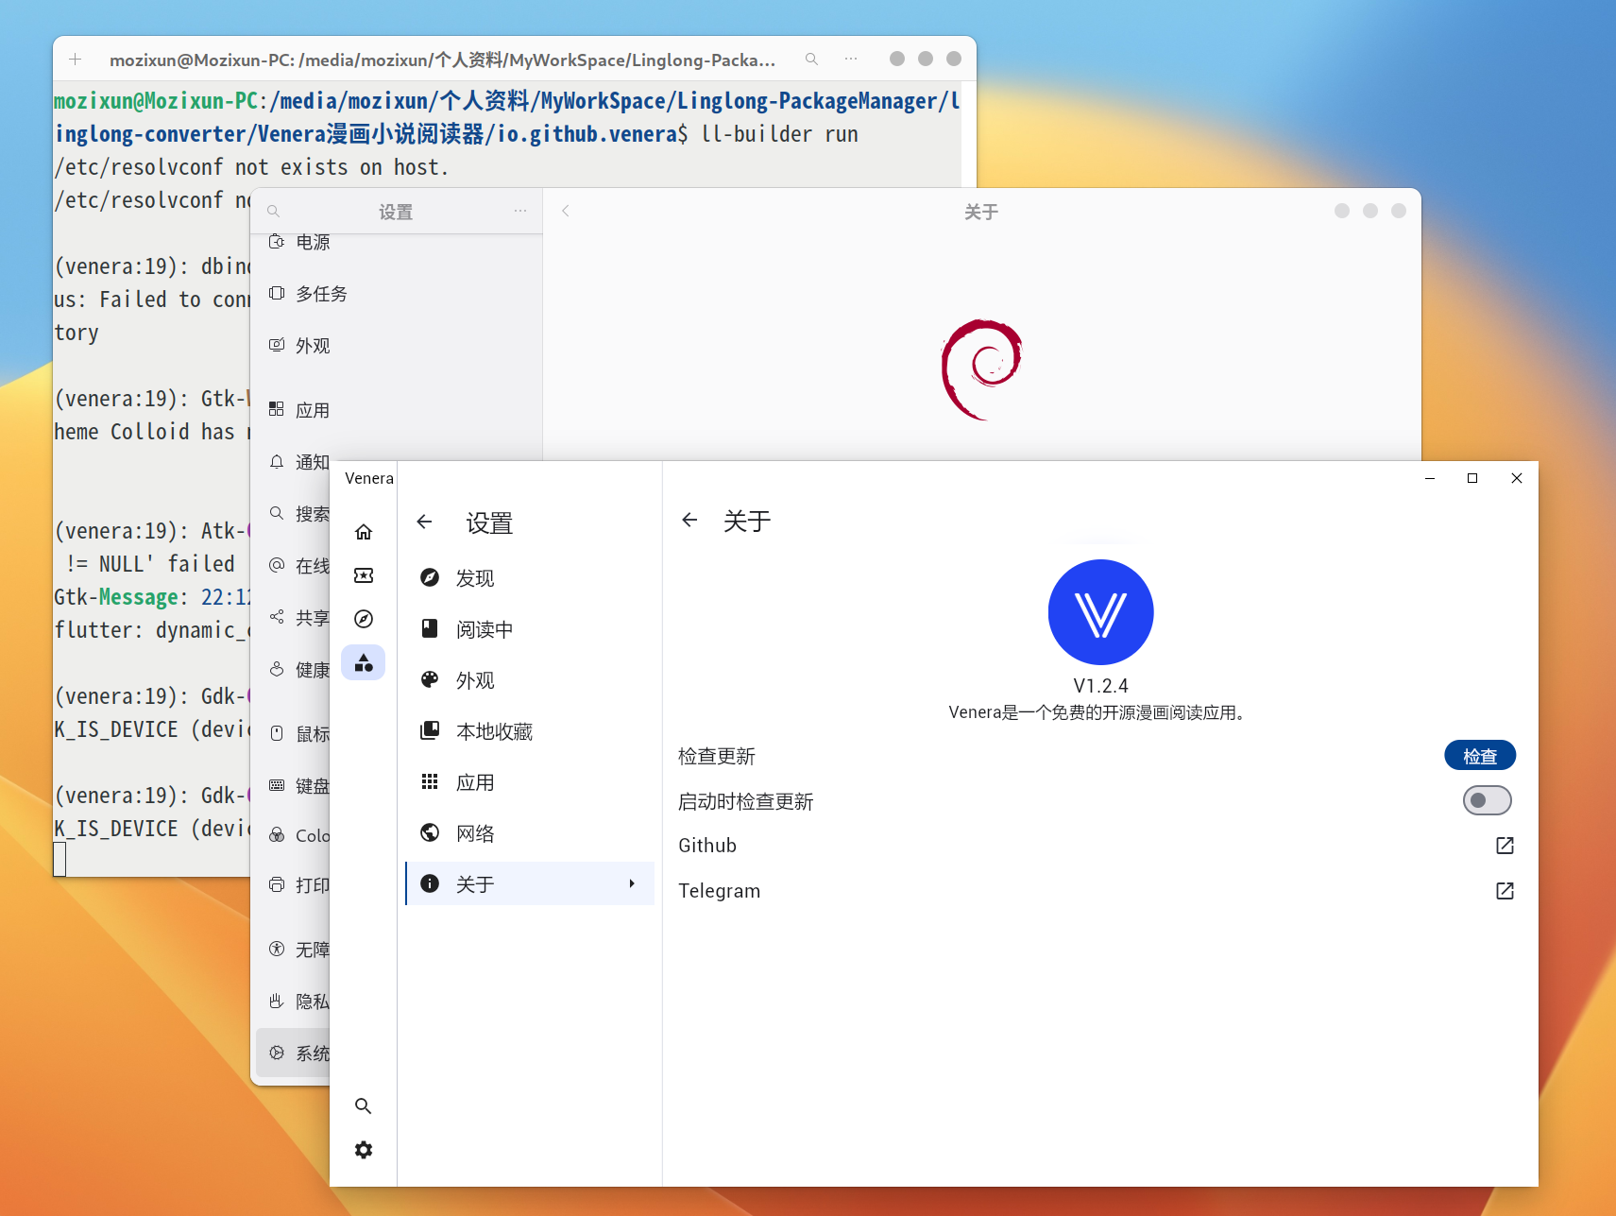Click the terminal search icon

[811, 60]
